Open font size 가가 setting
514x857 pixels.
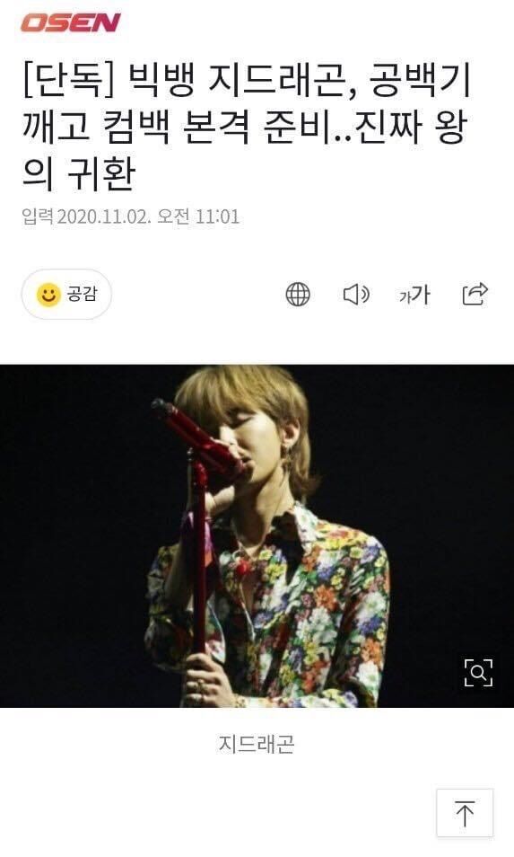click(414, 296)
